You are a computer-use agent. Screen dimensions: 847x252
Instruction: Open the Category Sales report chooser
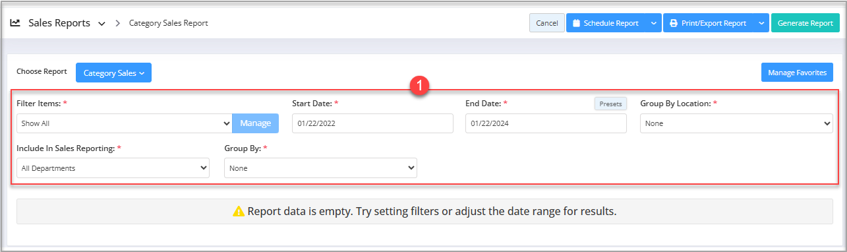coord(113,73)
